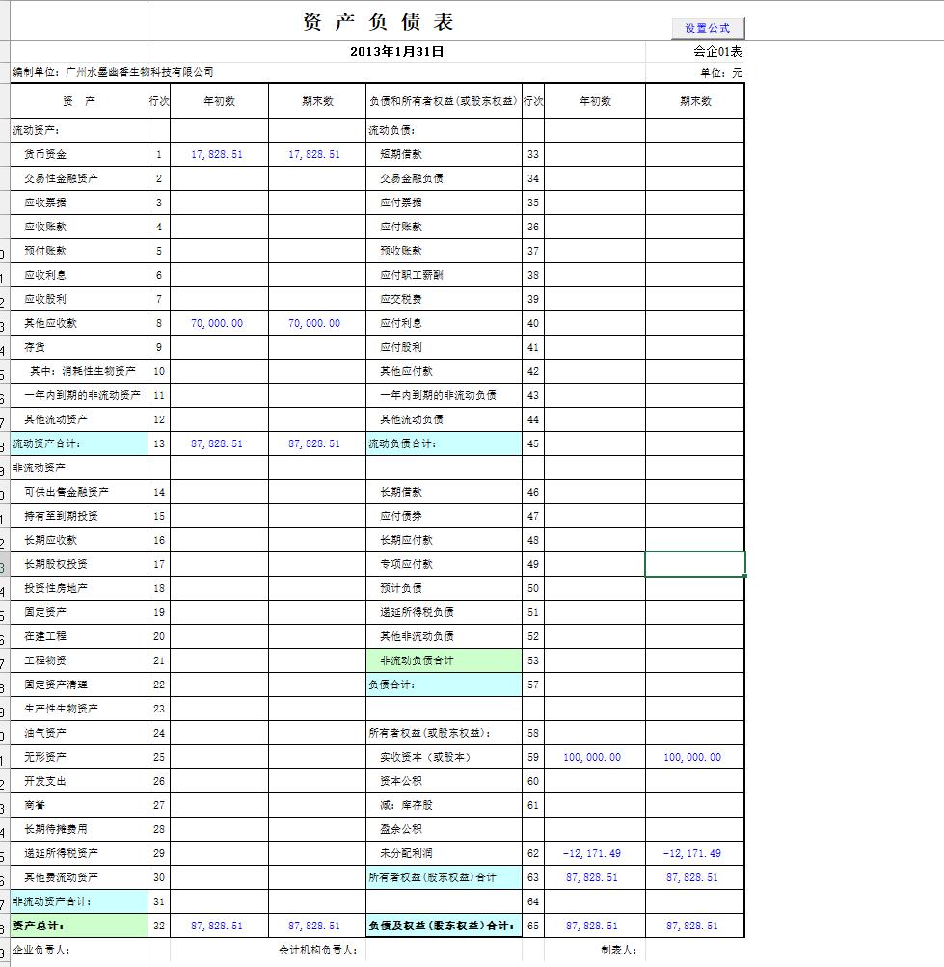
Task: Select the 2013年1月31日 date cell
Action: [396, 52]
